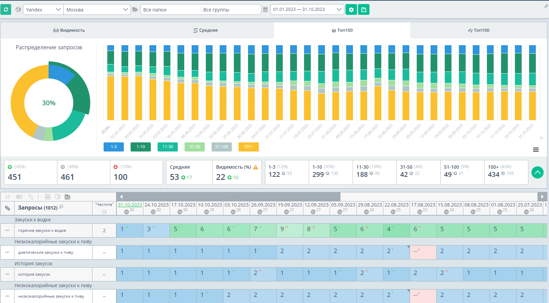The height and width of the screenshot is (303, 549).
Task: Click the green export button
Action: pos(364,9)
